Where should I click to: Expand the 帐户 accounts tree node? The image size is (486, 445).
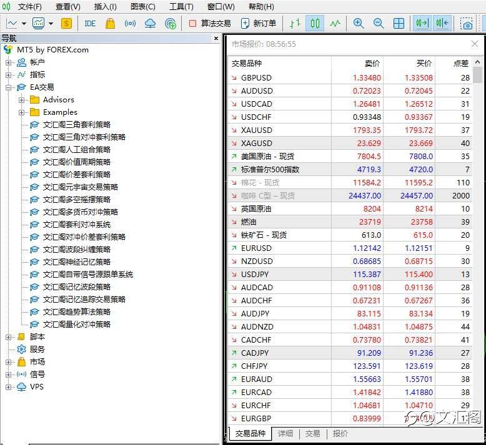click(x=8, y=62)
